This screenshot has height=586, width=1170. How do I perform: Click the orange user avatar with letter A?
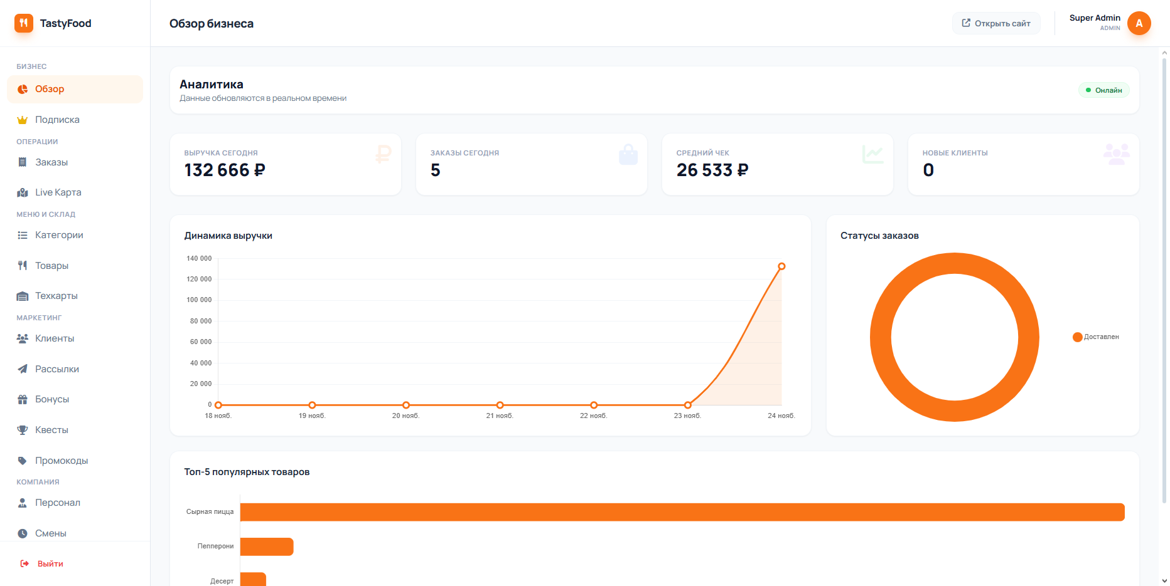[1139, 23]
